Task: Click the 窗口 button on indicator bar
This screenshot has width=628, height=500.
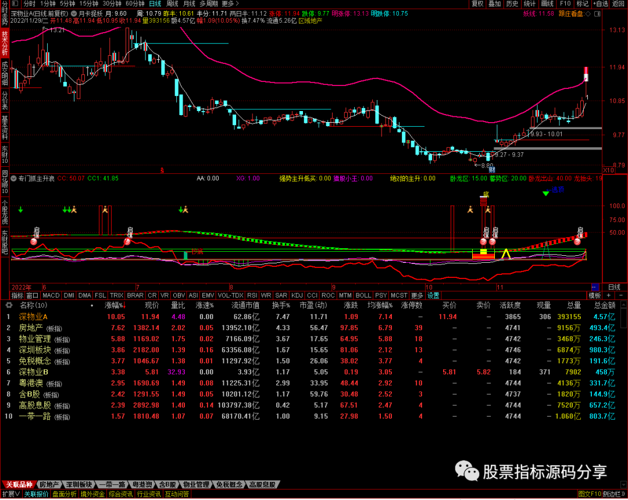Action: (33, 295)
